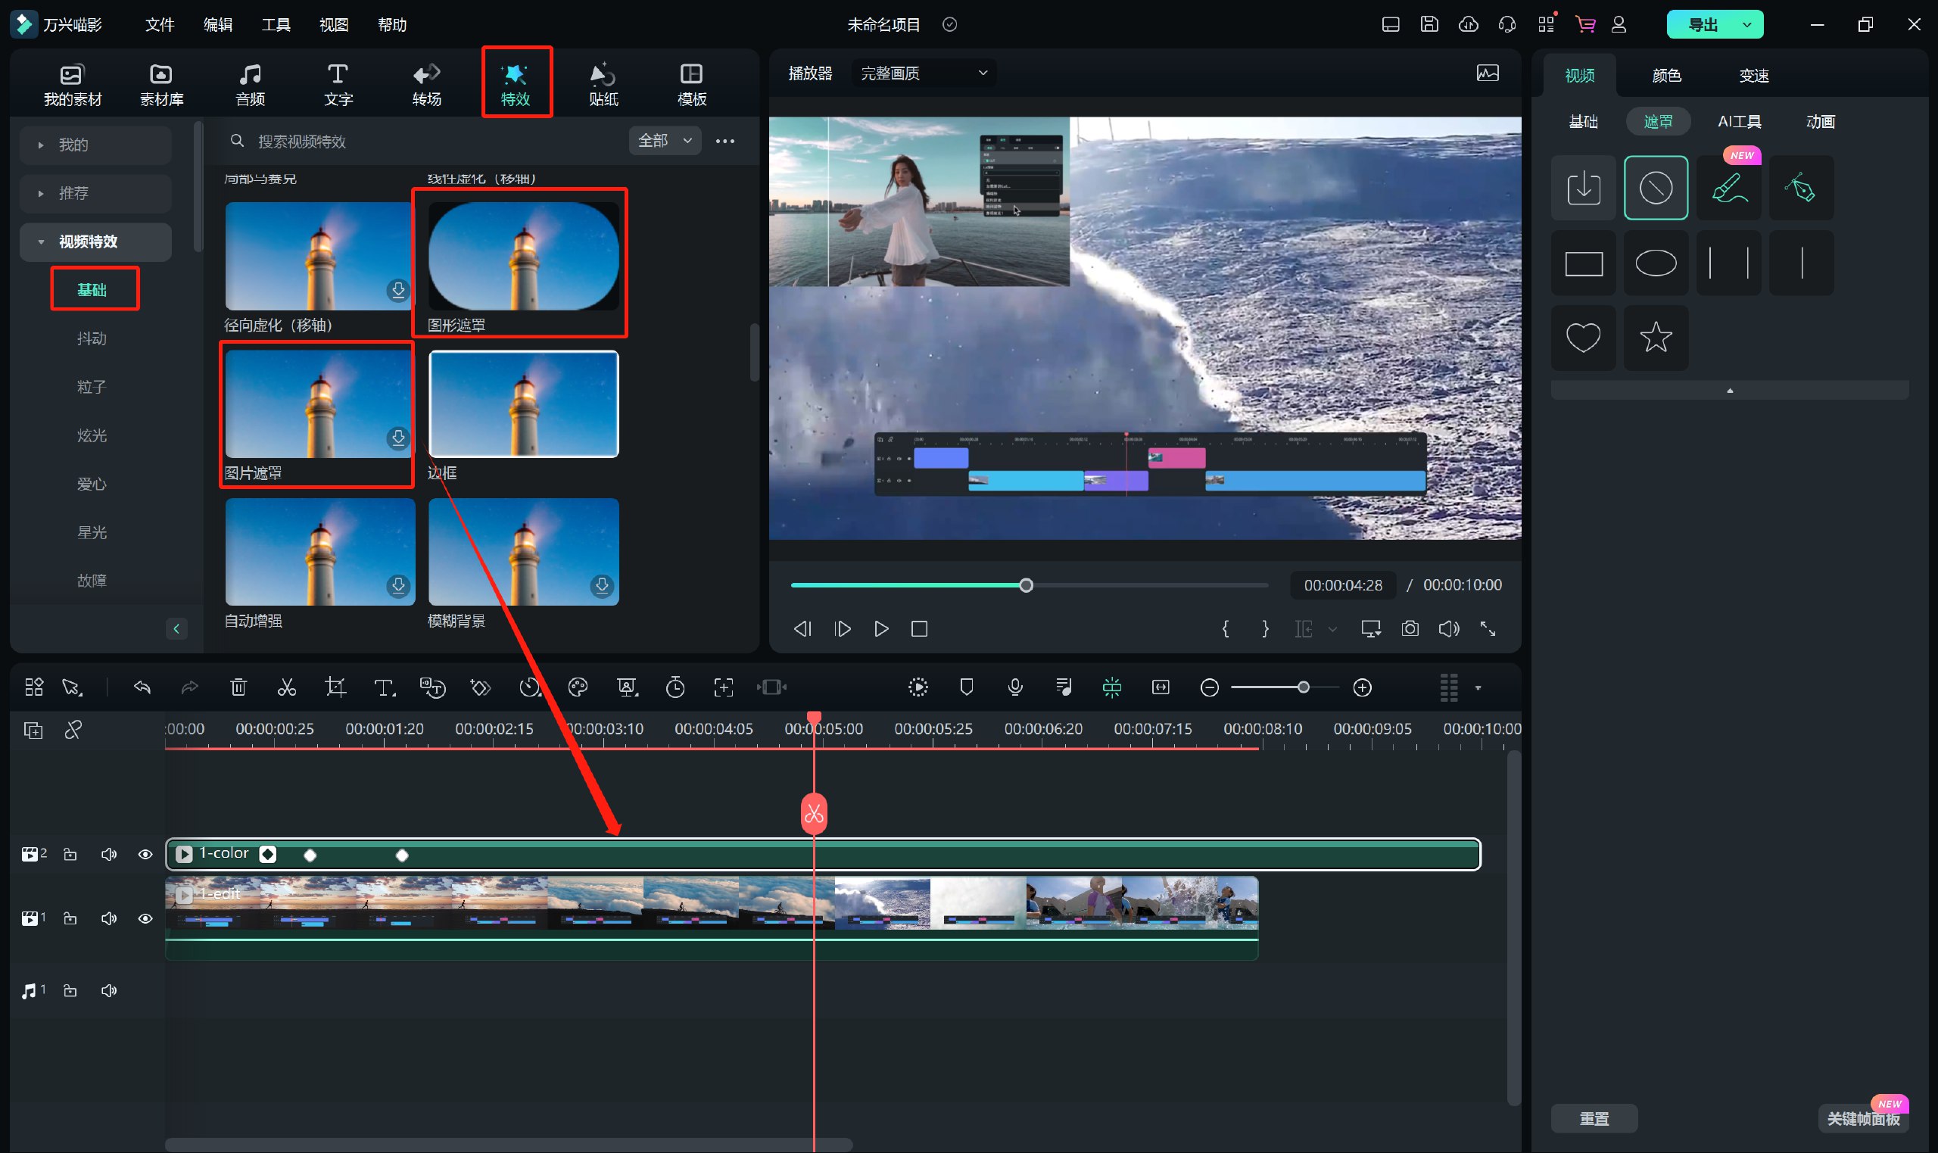Click the split scissors icon in timeline toolbar
The image size is (1938, 1153).
pyautogui.click(x=287, y=687)
